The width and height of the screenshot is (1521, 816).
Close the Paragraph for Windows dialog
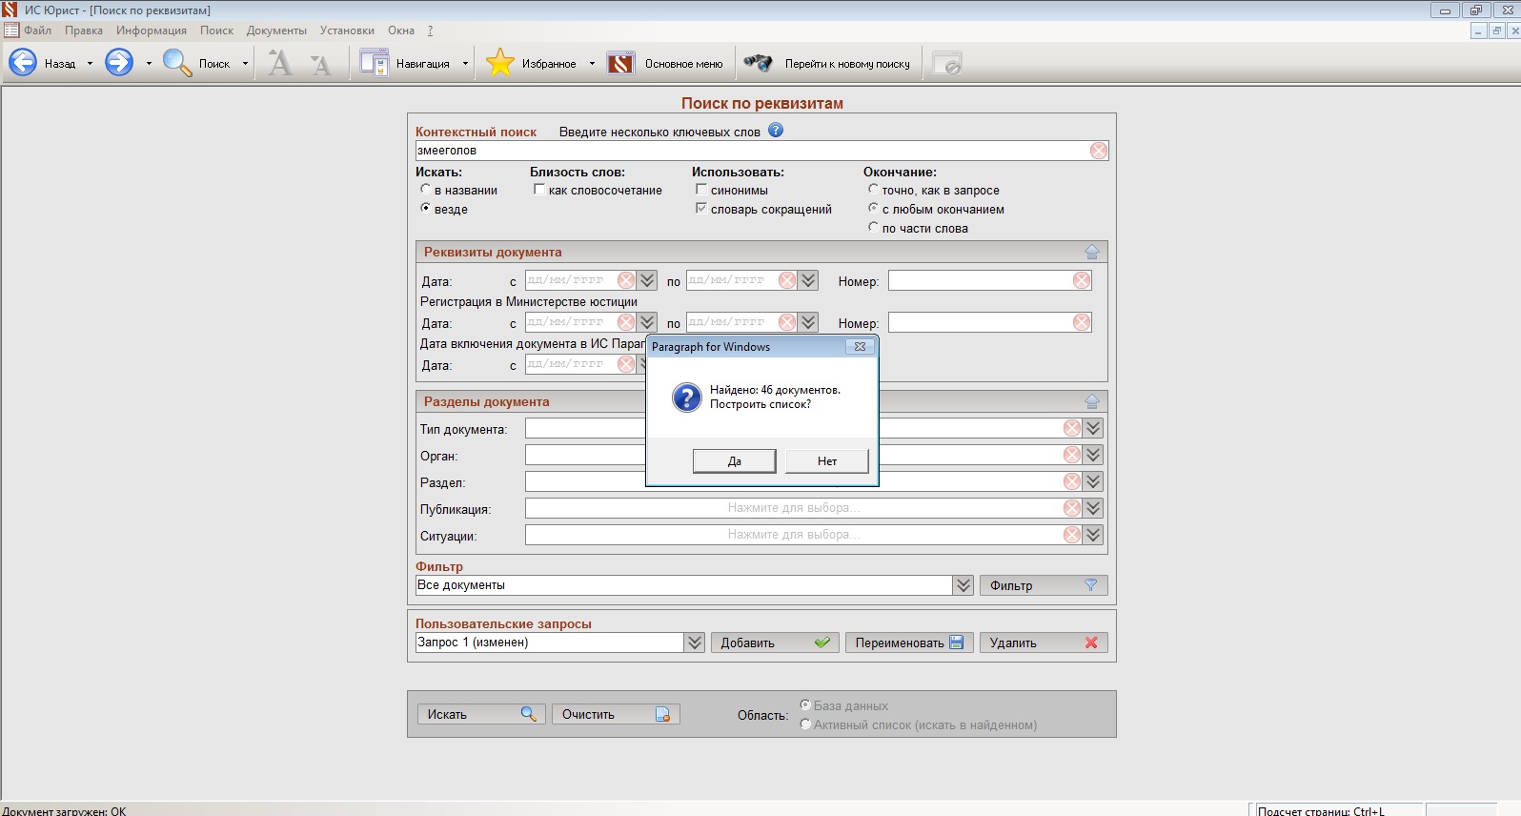[860, 347]
